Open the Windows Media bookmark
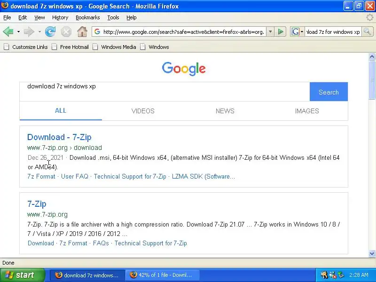The height and width of the screenshot is (282, 376). pyautogui.click(x=115, y=47)
